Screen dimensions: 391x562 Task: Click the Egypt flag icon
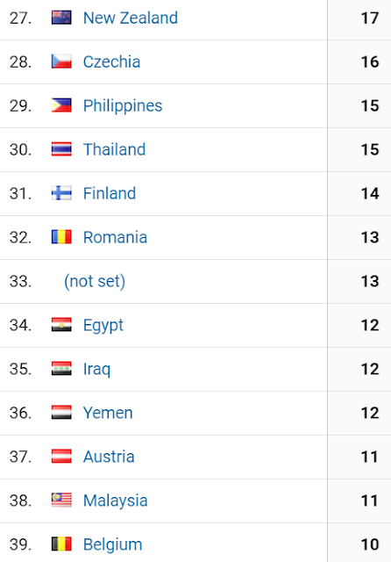(61, 325)
